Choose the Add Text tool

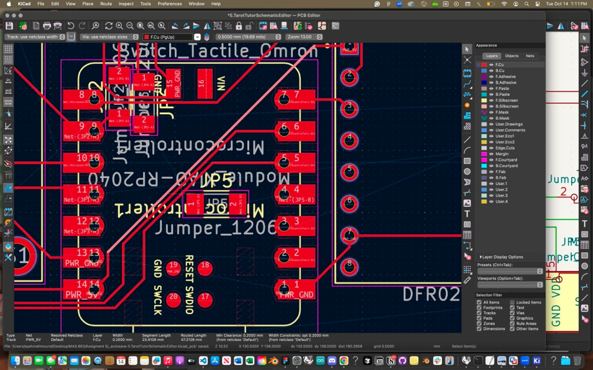467,214
